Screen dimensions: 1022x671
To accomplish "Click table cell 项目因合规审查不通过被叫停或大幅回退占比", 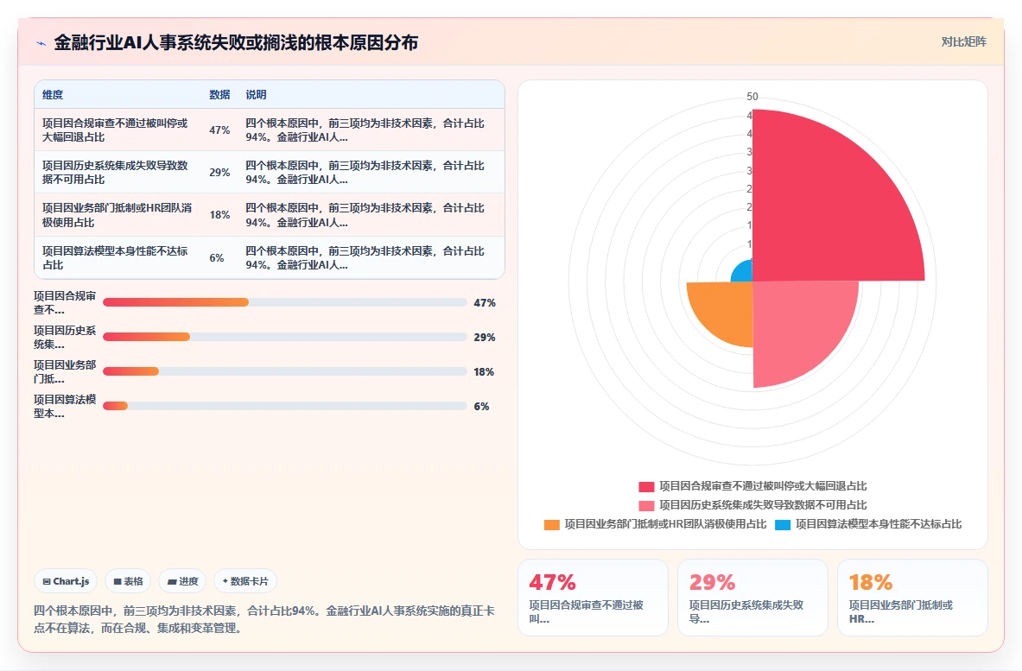I will tap(116, 130).
